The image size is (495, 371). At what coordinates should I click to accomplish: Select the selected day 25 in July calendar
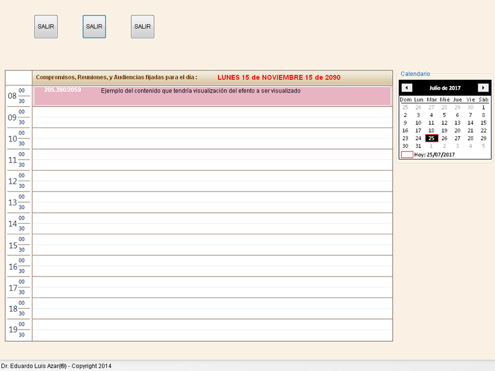431,139
